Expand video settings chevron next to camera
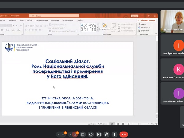 coord(70,135)
